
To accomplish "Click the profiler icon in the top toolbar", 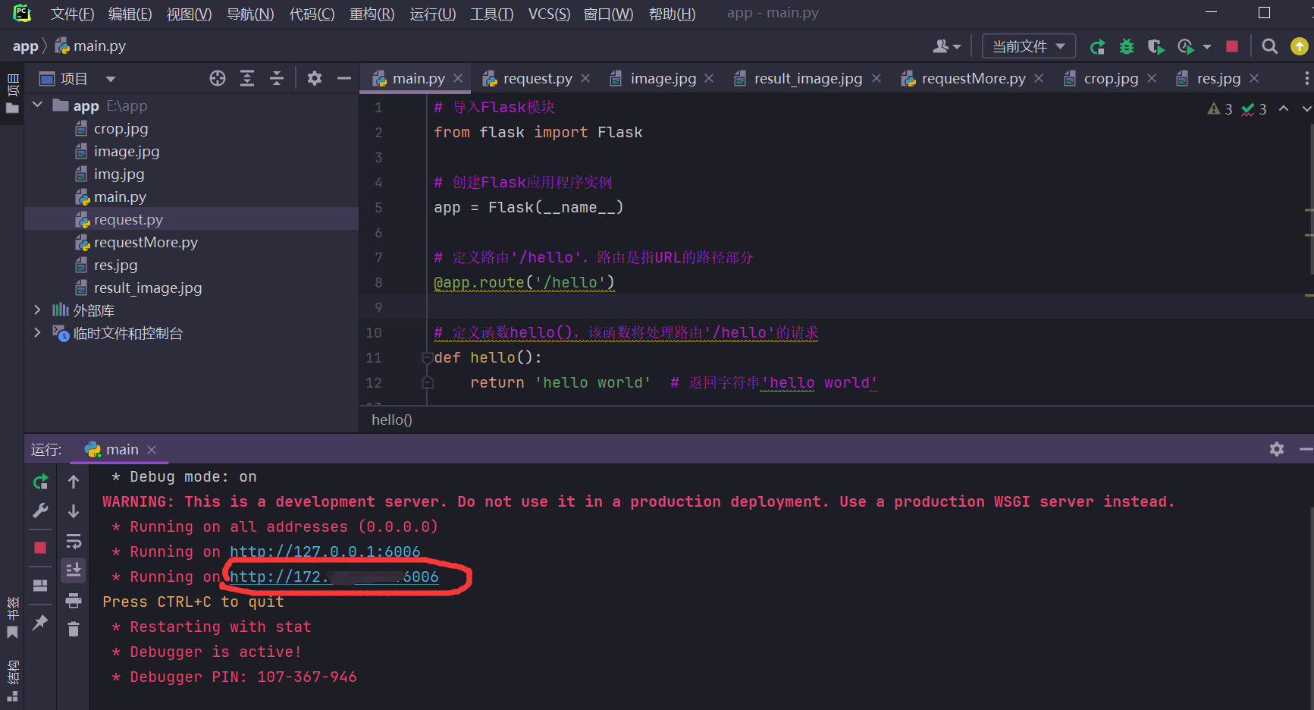I will (x=1186, y=47).
